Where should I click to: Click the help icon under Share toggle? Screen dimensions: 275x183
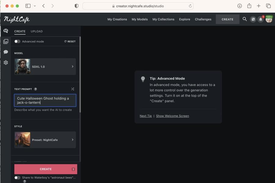[24, 181]
